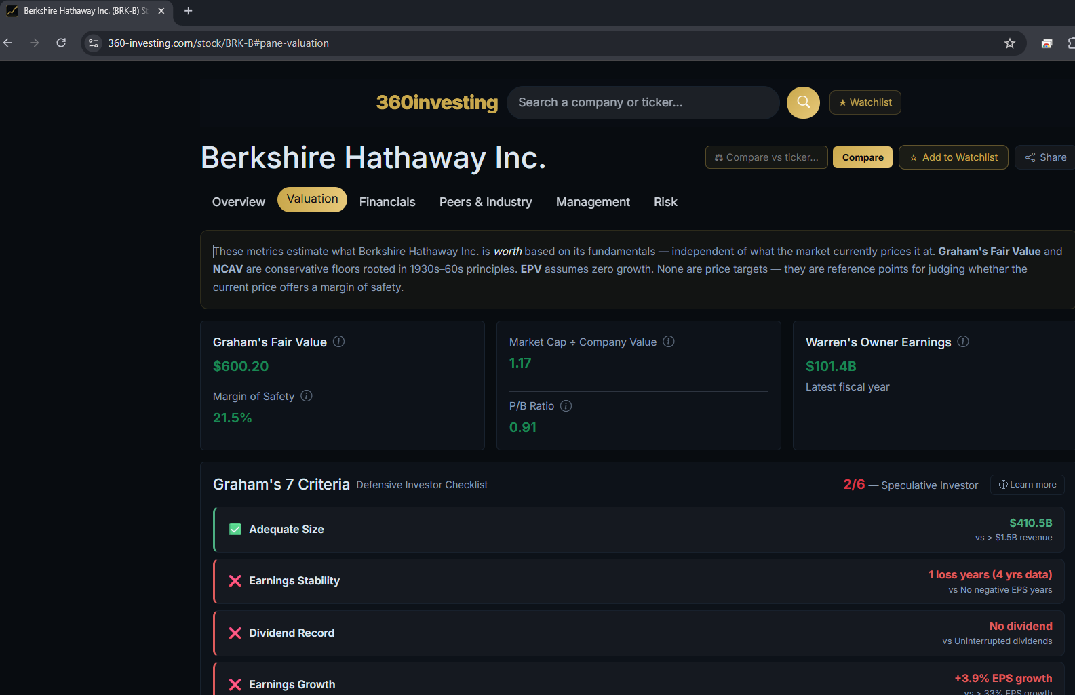1075x695 pixels.
Task: Click the red X beside Dividend Record
Action: tap(235, 633)
